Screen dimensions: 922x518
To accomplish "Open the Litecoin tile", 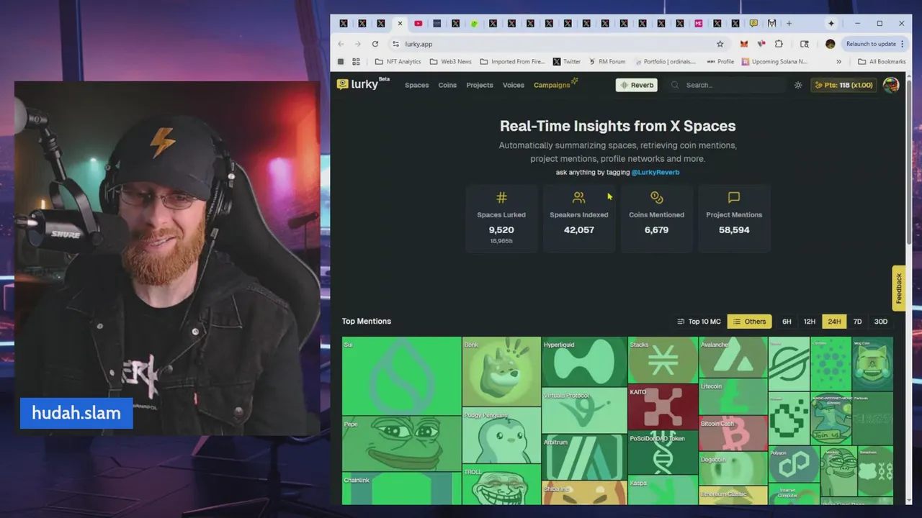I will point(733,396).
